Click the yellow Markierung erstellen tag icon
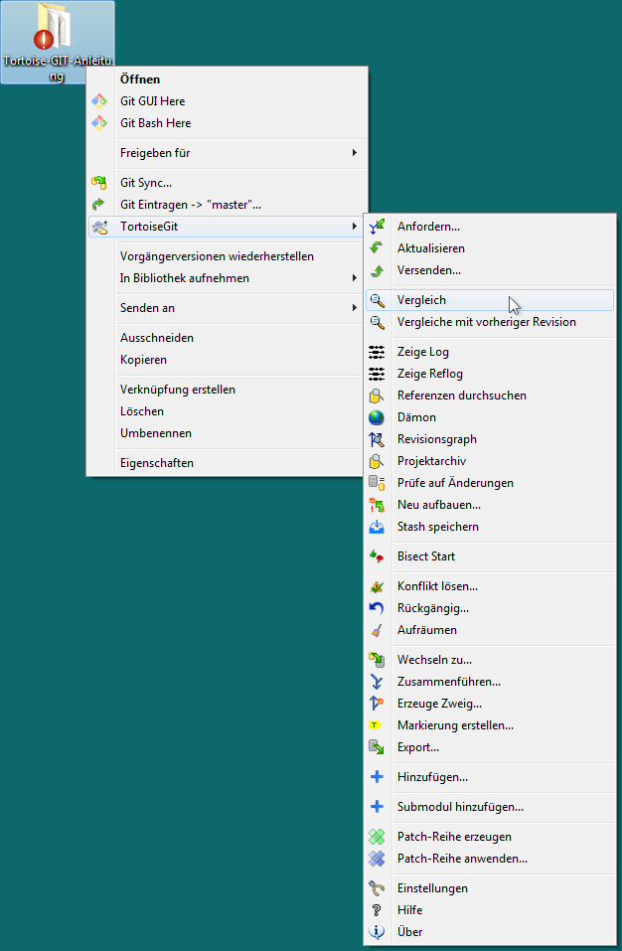 376,725
